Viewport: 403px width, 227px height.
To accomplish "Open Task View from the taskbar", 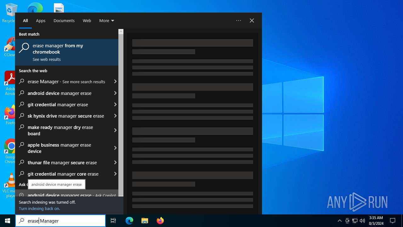I will point(113,221).
